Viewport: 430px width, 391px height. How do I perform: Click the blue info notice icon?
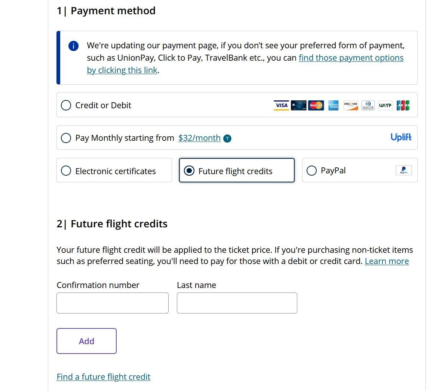coord(74,46)
